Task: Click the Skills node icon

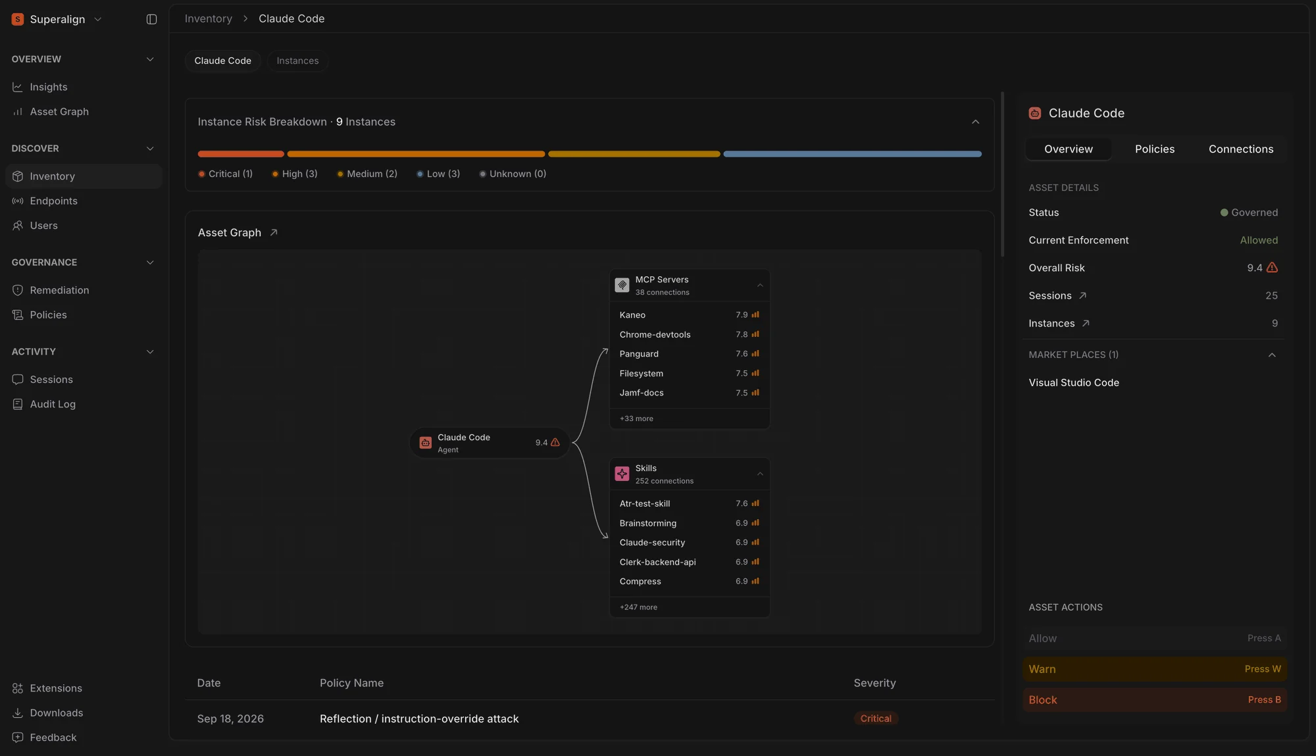Action: 622,474
